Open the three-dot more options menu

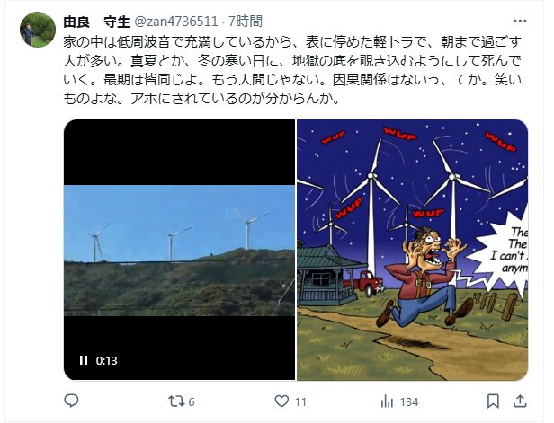520,22
